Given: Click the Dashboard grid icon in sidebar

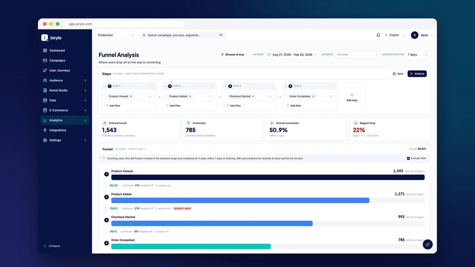Looking at the screenshot, I should click(x=45, y=51).
